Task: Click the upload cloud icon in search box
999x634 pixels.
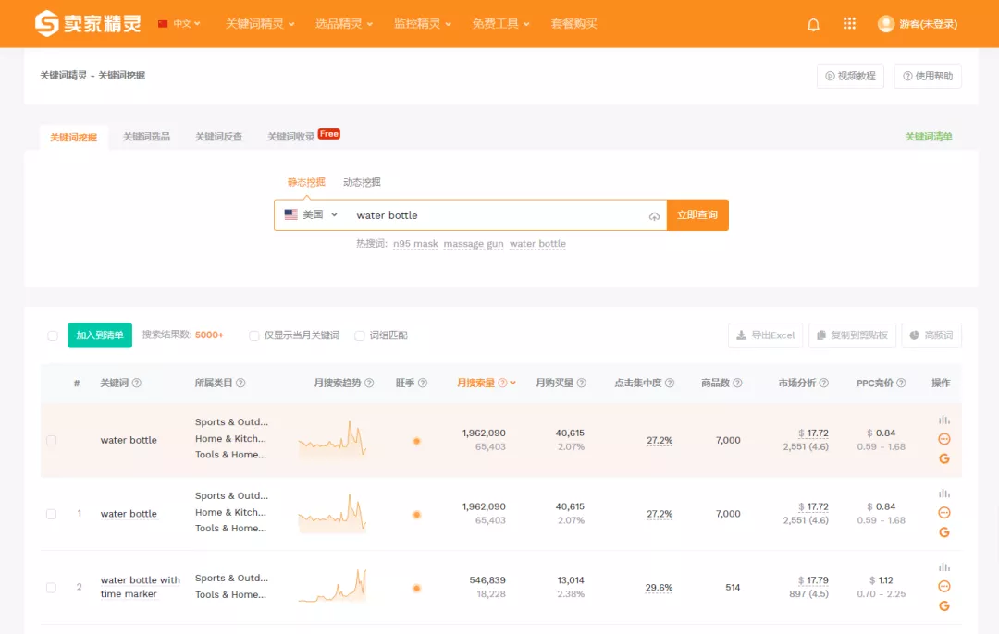Action: [x=654, y=216]
